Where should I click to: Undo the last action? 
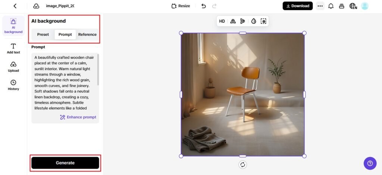[203, 6]
